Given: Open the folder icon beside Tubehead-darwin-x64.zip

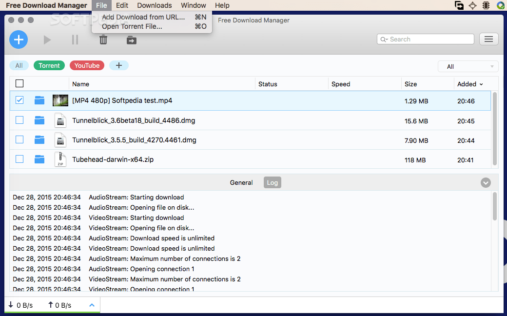Looking at the screenshot, I should click(x=39, y=159).
